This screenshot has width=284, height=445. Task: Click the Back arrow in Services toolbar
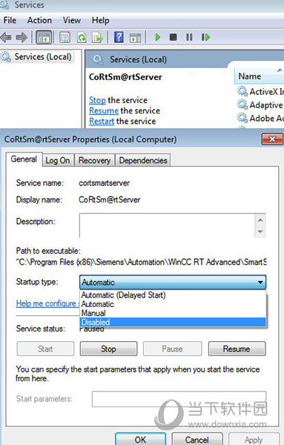click(6, 37)
